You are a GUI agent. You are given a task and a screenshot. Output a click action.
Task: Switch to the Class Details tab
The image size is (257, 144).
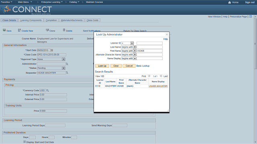pyautogui.click(x=9, y=20)
